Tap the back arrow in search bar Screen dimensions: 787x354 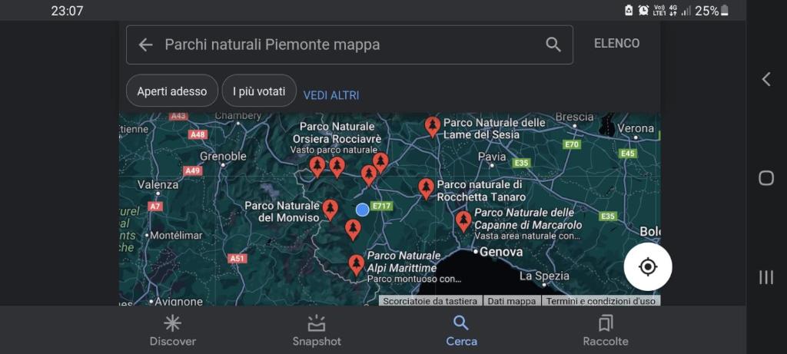coord(145,45)
